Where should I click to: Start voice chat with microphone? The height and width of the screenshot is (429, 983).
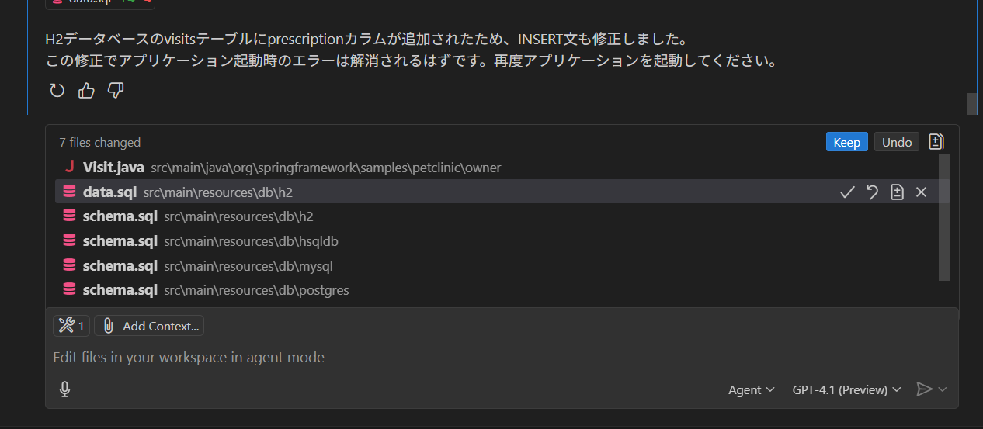tap(65, 389)
